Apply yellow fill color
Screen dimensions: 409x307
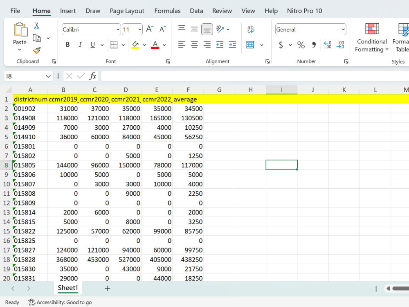click(x=135, y=45)
